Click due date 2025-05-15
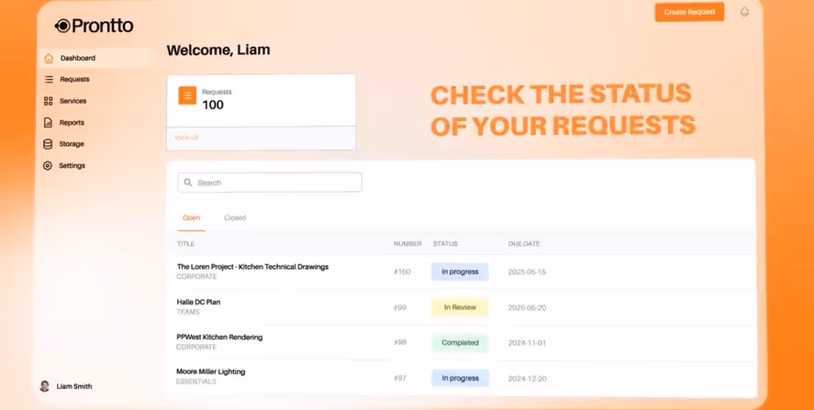Image resolution: width=814 pixels, height=410 pixels. pyautogui.click(x=527, y=271)
